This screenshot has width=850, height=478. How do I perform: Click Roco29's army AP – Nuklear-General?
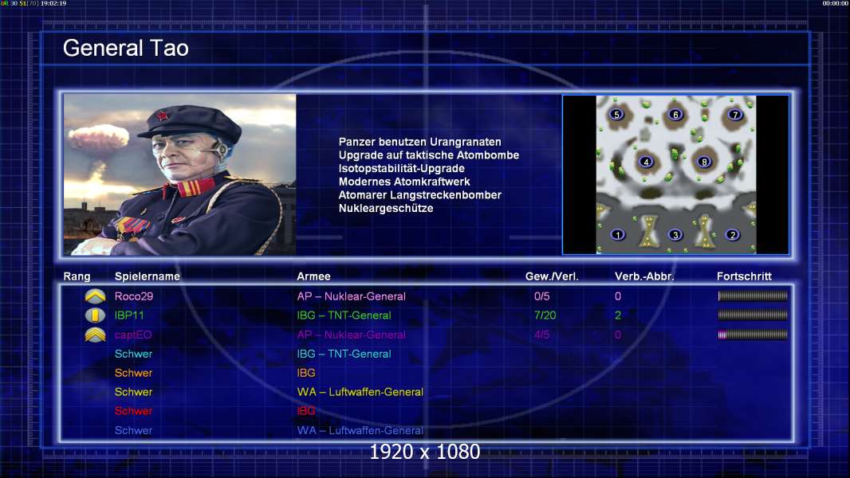pyautogui.click(x=351, y=296)
